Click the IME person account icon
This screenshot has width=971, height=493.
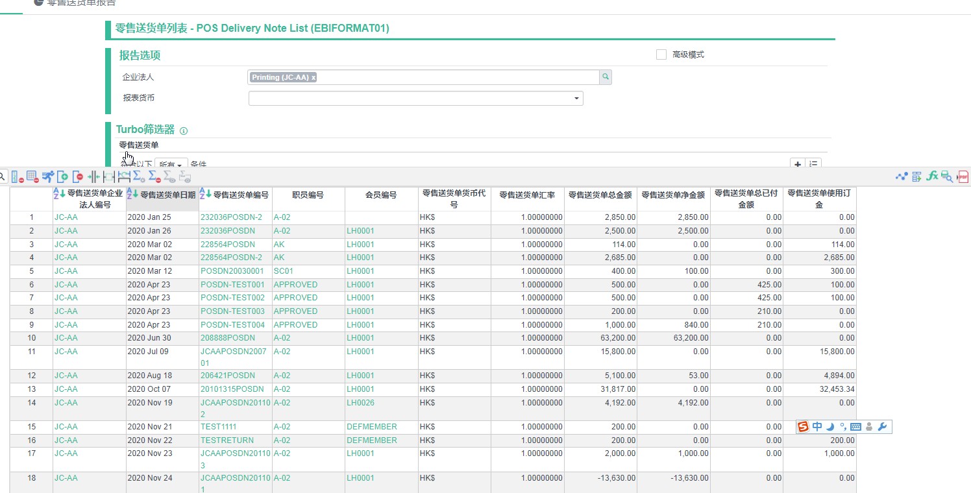pos(870,427)
